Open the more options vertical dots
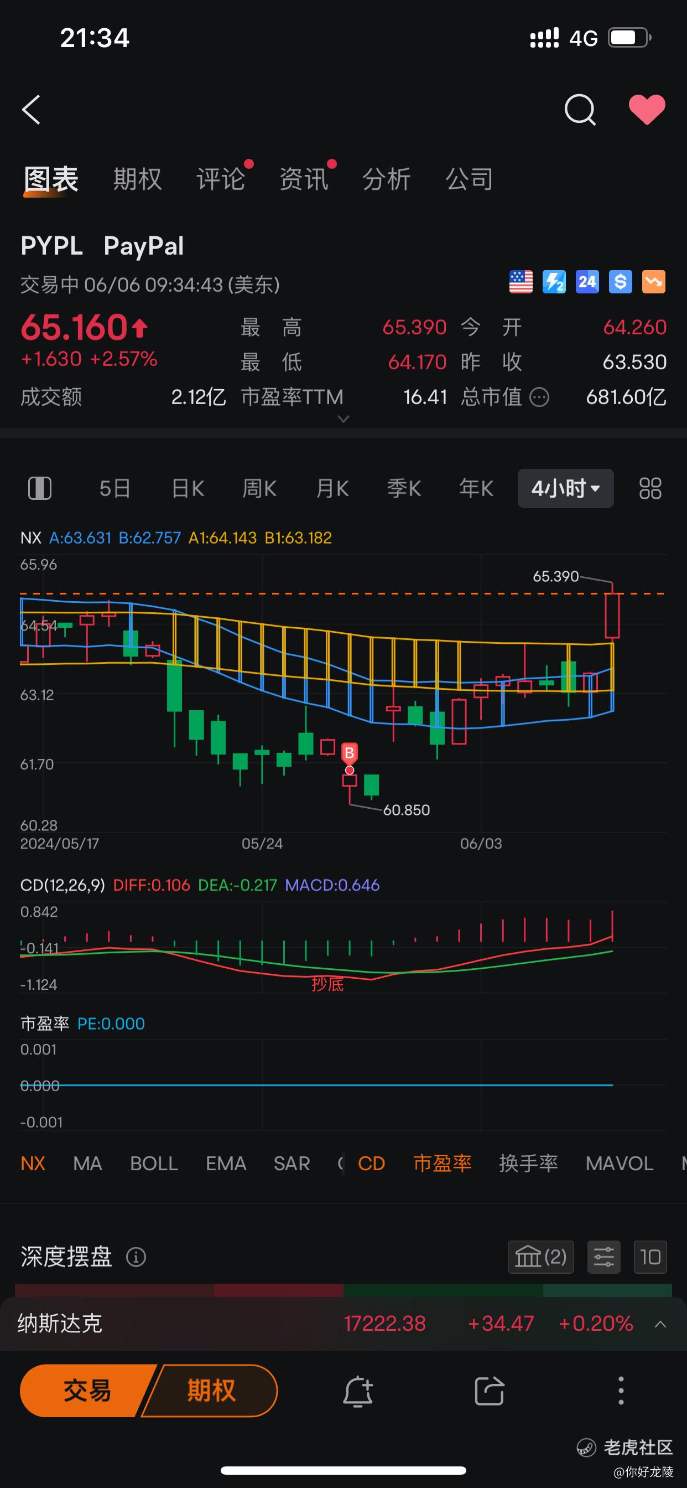The width and height of the screenshot is (687, 1488). [621, 1391]
